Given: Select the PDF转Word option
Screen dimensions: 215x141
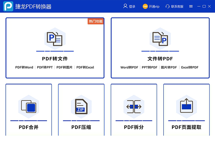Looking at the screenshot, I should (x=24, y=67).
